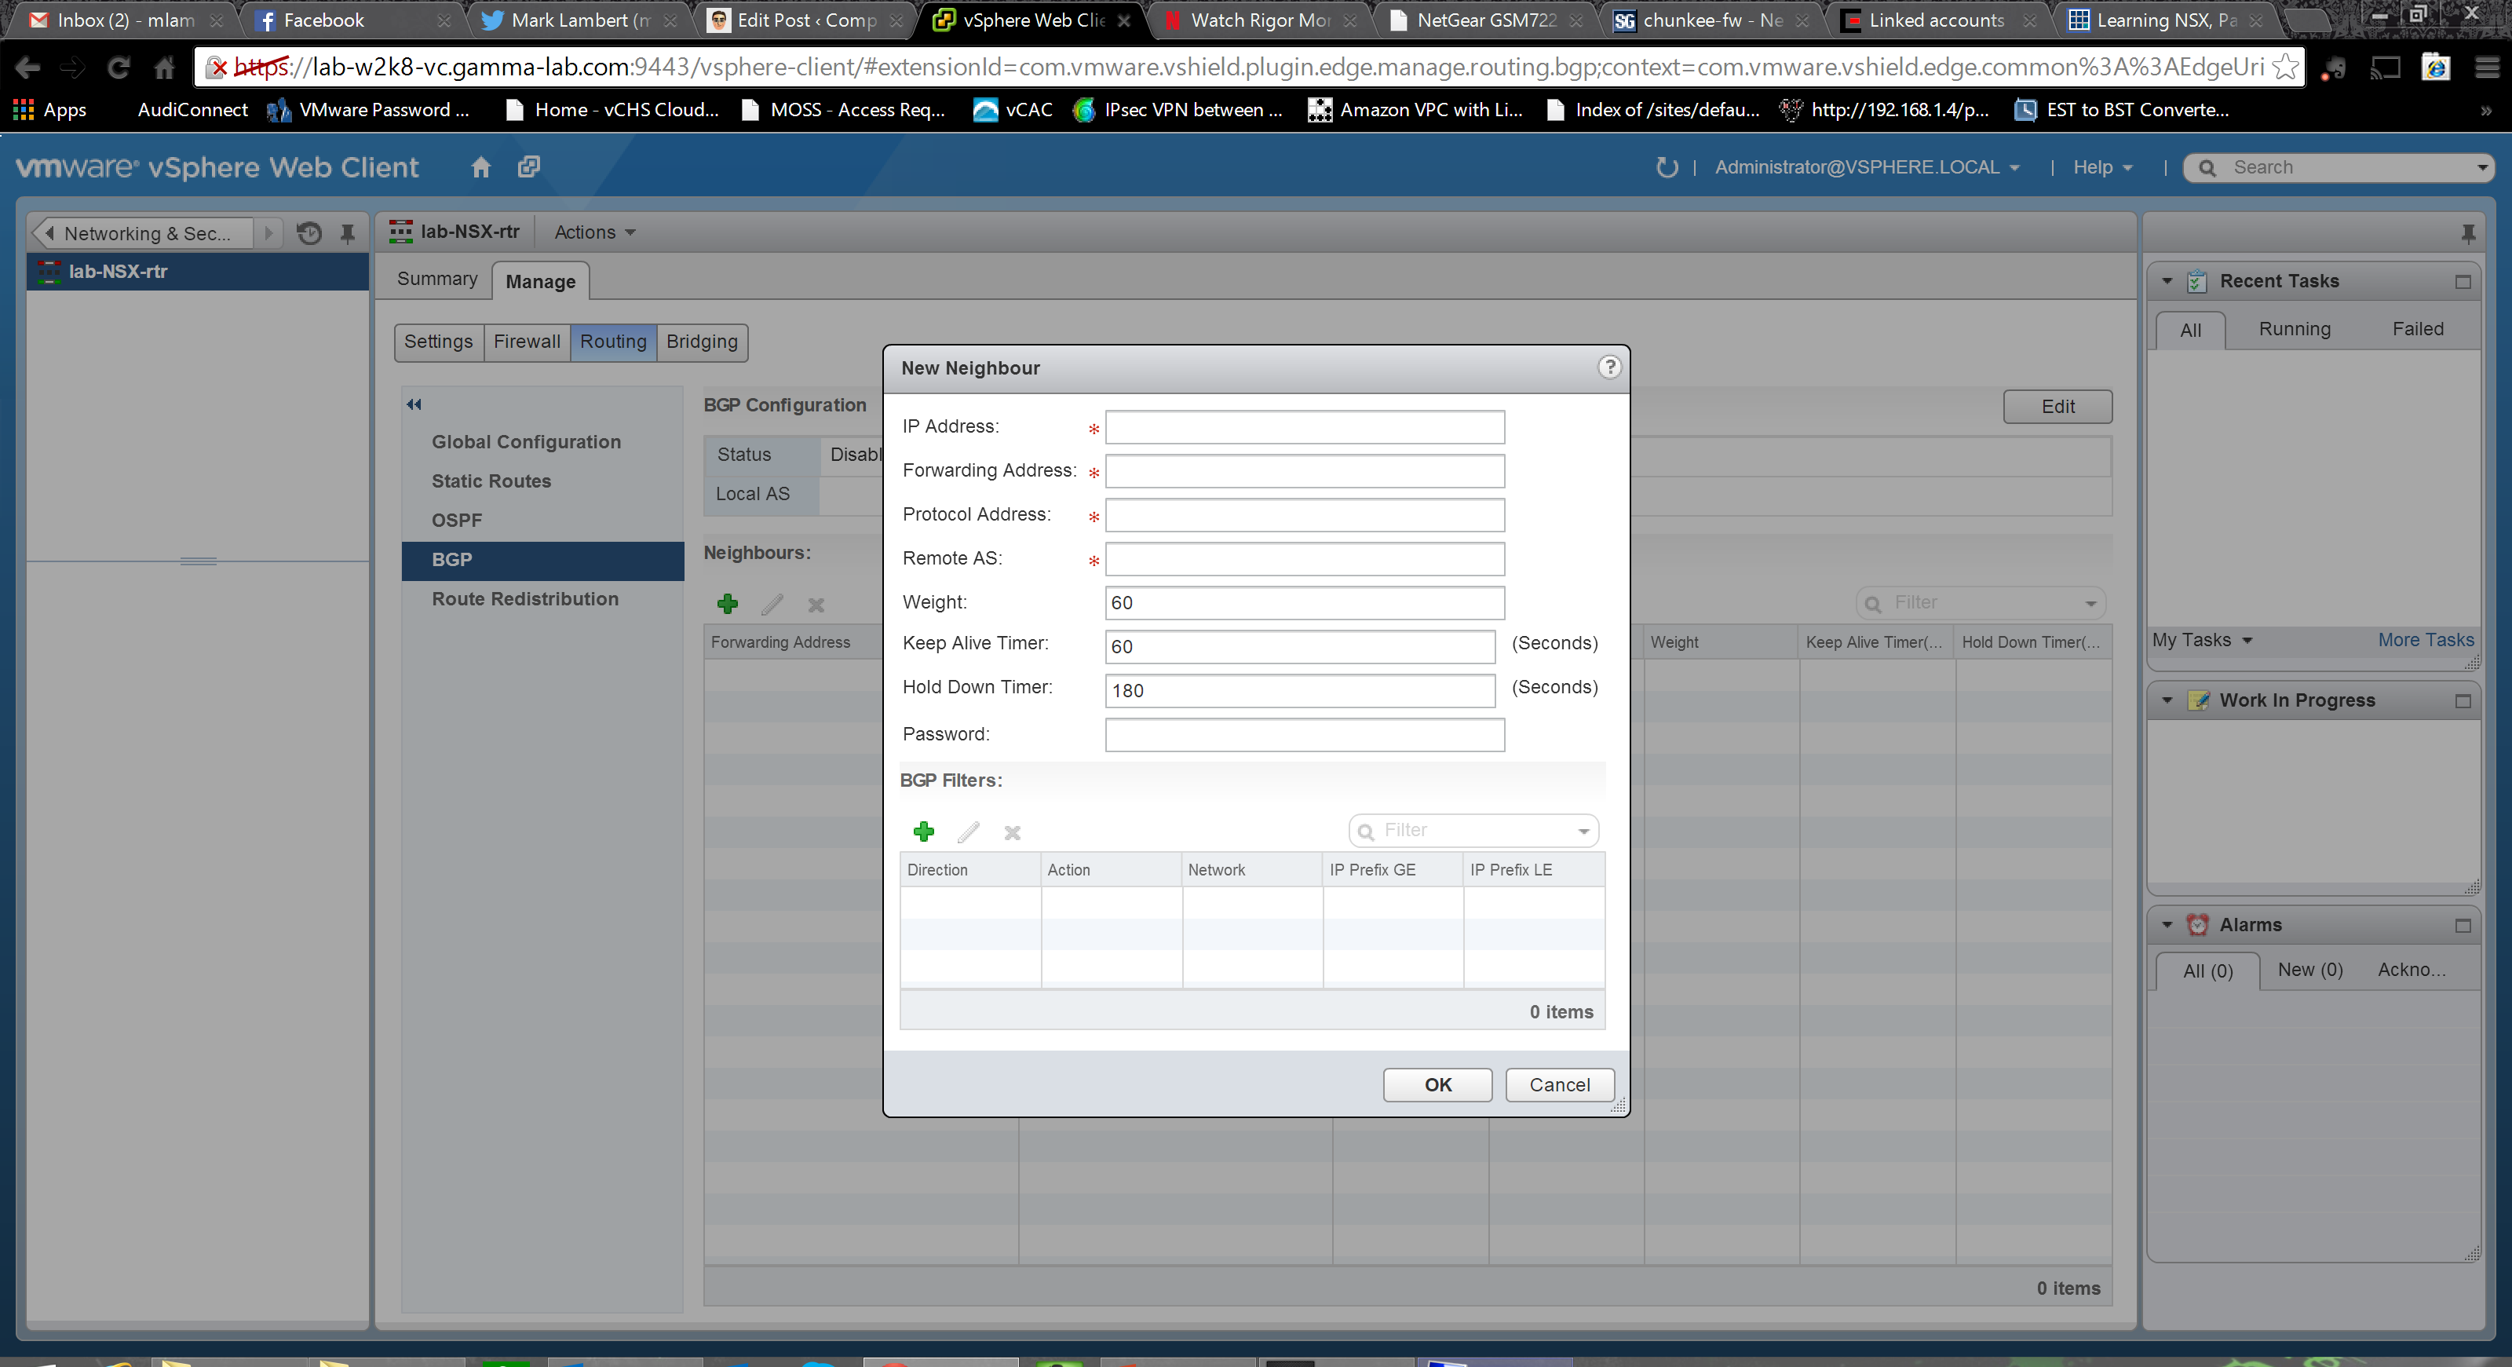Click the green add BGP filter icon

[922, 832]
